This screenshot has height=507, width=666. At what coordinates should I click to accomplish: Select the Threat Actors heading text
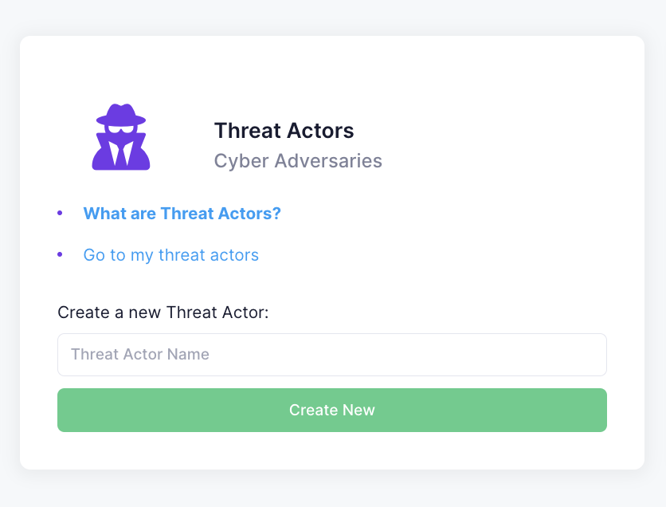click(x=284, y=131)
